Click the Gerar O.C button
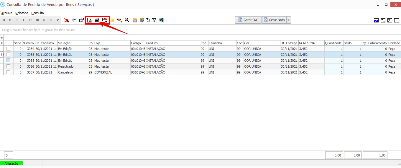Screen dimensions: 401x168 248,20
